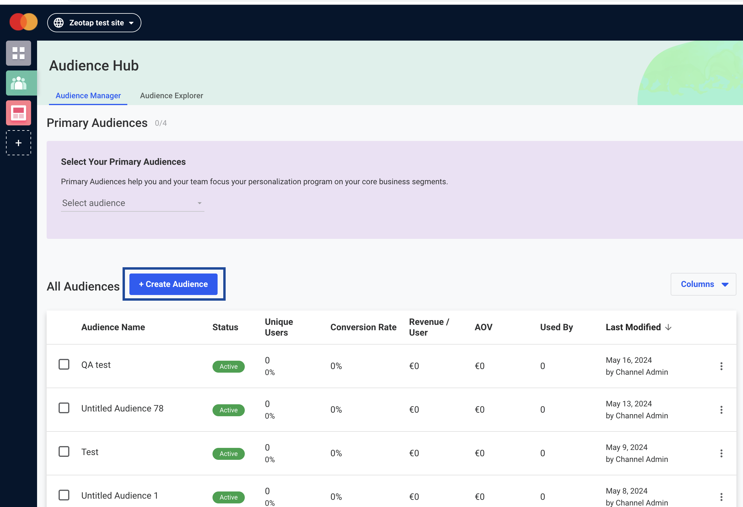Expand the Zeotap test site selector
The image size is (743, 507).
[94, 23]
